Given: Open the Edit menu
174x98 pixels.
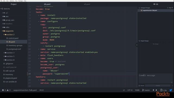Looking at the screenshot, I should click(4, 1).
